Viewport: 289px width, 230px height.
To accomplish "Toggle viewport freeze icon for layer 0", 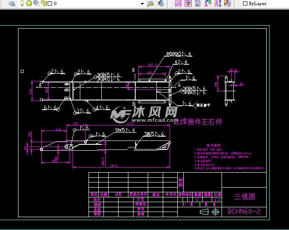I will [36, 3].
